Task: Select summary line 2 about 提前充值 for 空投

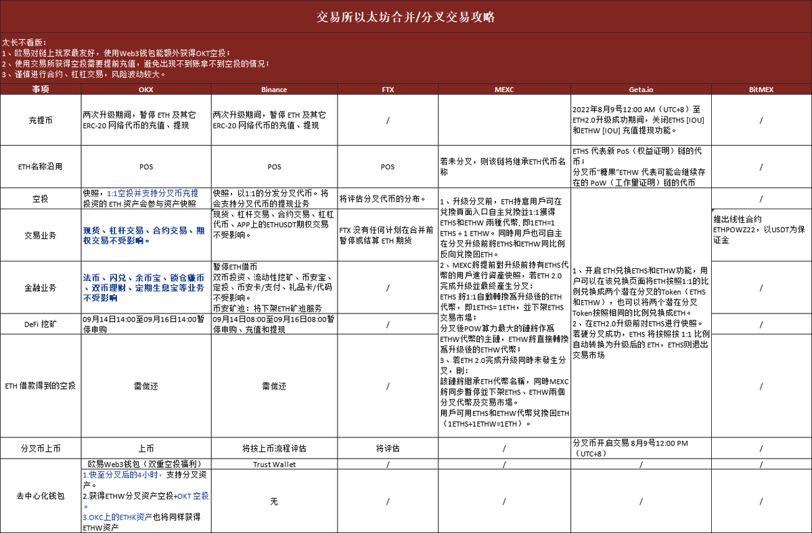Action: point(135,64)
